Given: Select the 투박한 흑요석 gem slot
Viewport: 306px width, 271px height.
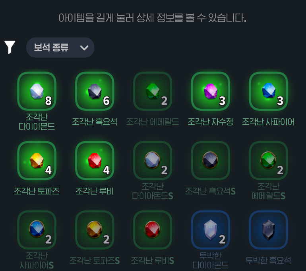Looking at the screenshot, I should point(268,230).
